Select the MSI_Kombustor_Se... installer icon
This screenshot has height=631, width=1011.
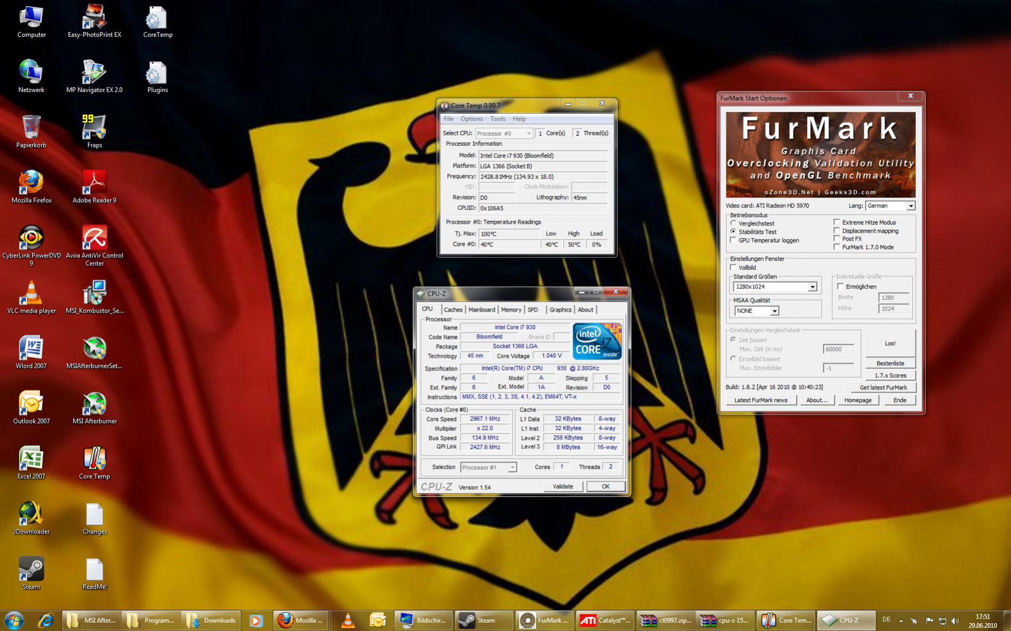tap(94, 298)
